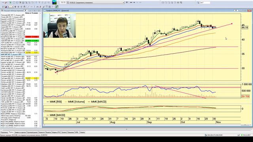Open the Валюта tab
Viewport: 253px width, 142px height.
48,133
